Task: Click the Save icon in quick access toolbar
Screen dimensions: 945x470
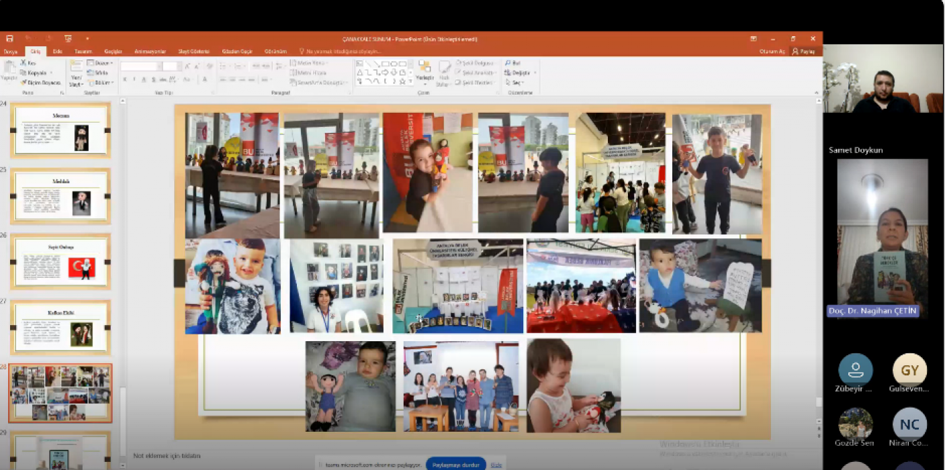Action: [9, 39]
